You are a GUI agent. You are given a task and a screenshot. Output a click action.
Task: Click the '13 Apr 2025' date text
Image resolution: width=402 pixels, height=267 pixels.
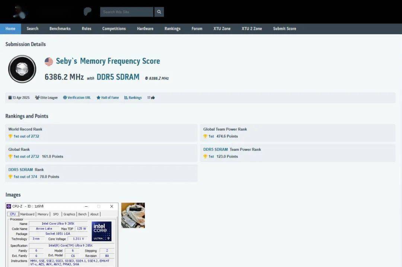point(21,98)
